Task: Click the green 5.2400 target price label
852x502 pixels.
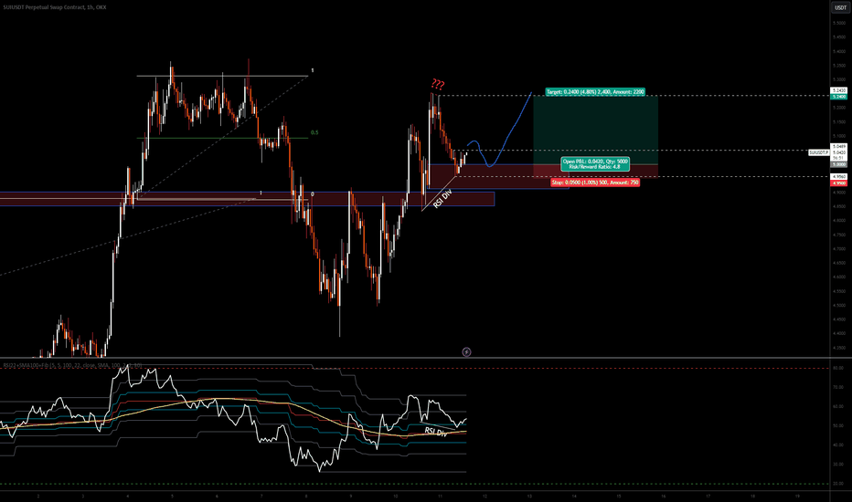Action: coord(838,97)
